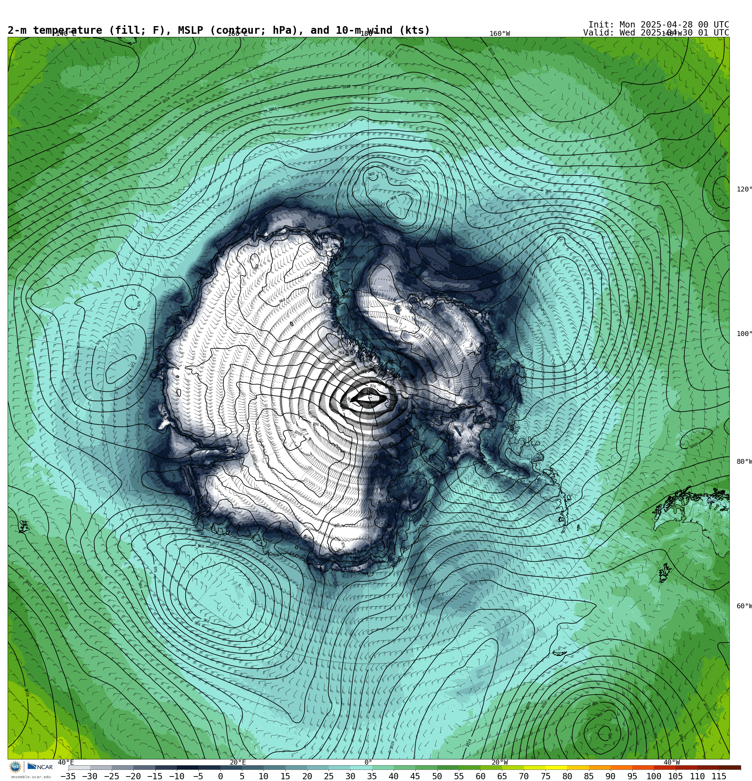Click the 110 colorbar tick label
The width and height of the screenshot is (752, 781).
tap(697, 776)
